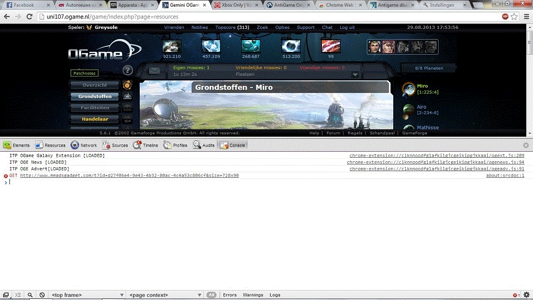Click the deuterium resource icon

coord(251,46)
